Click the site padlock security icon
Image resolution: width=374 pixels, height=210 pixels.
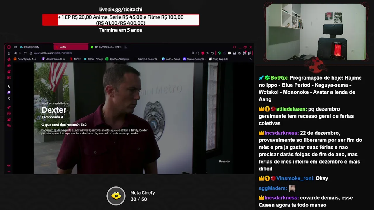point(31,53)
